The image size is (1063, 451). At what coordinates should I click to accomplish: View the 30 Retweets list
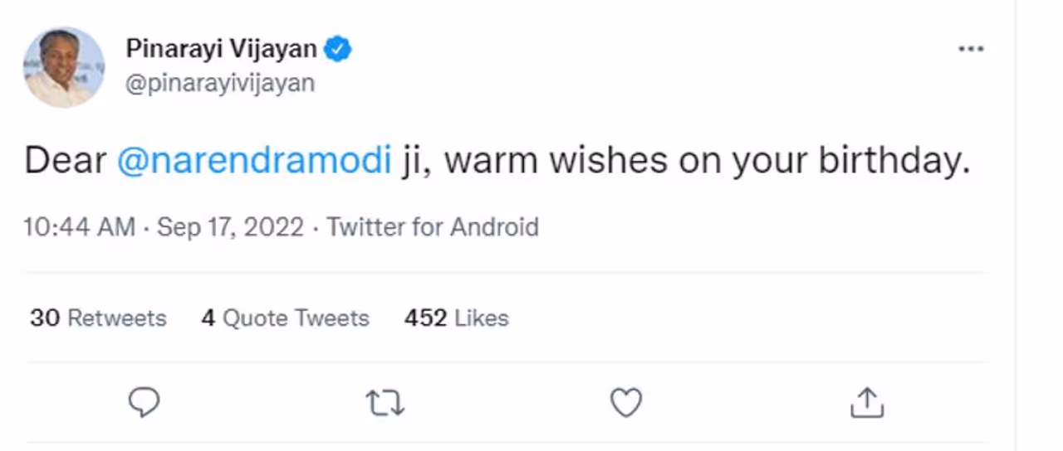click(x=98, y=318)
